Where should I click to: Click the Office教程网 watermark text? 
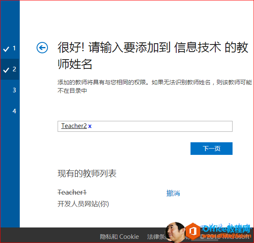tap(226, 229)
